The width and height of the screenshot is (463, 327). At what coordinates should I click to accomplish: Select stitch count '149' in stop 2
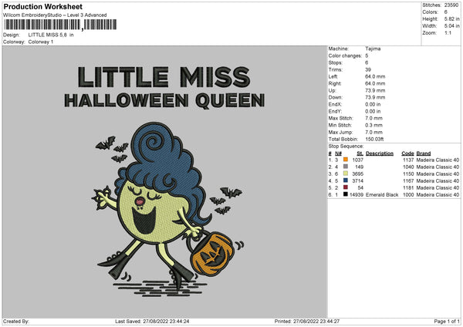coord(359,167)
